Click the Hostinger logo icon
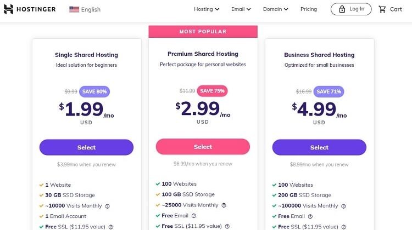412x230 pixels. coord(8,9)
